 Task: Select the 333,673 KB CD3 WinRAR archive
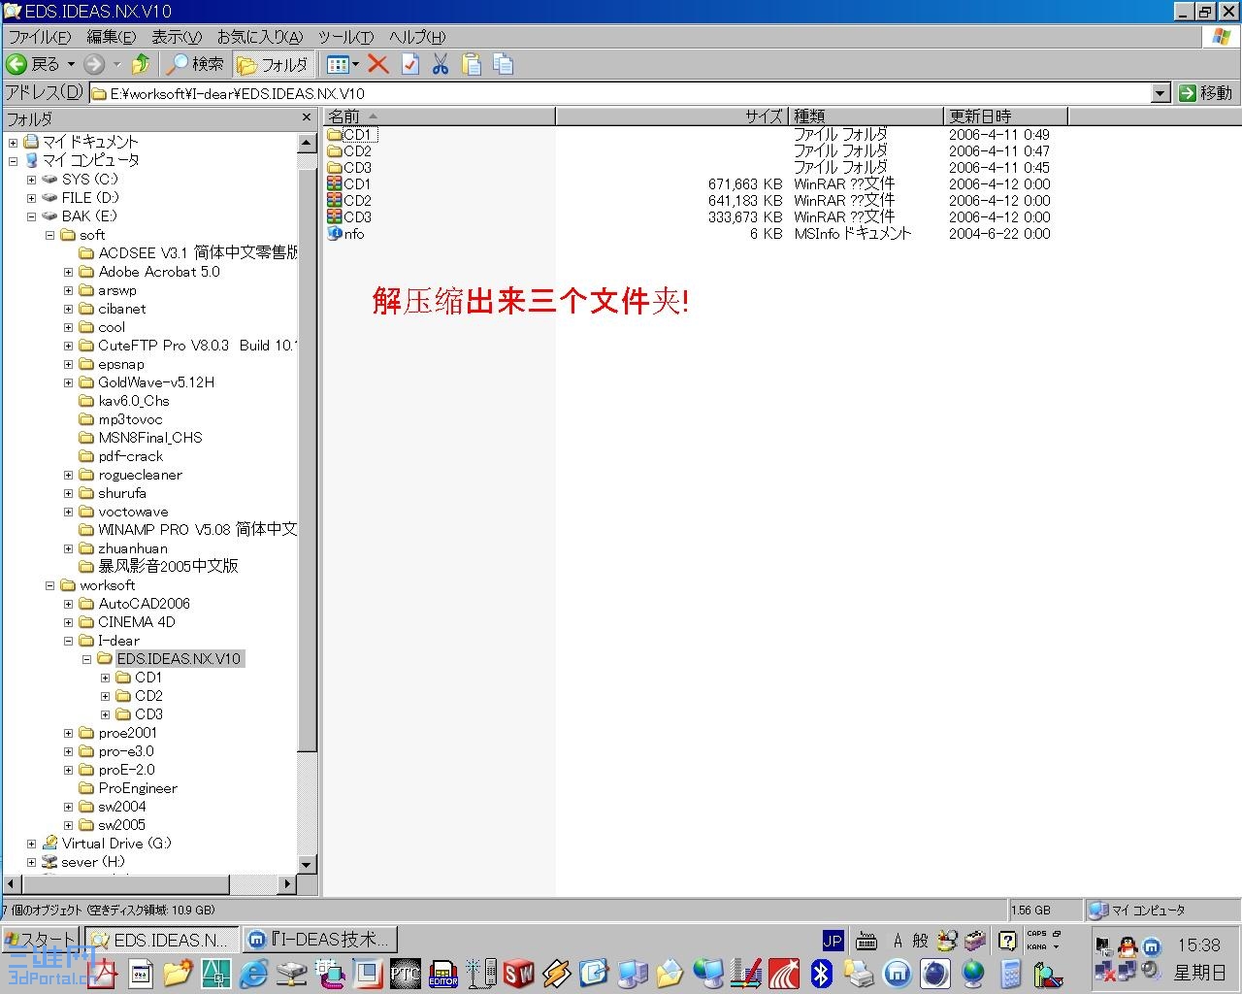(349, 217)
